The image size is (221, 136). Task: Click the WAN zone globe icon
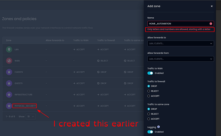[x=9, y=61]
